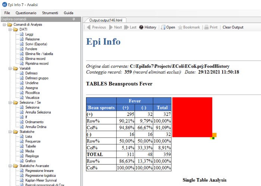Click the Media command icon
This screenshot has width=261, height=186.
pyautogui.click(x=22, y=151)
